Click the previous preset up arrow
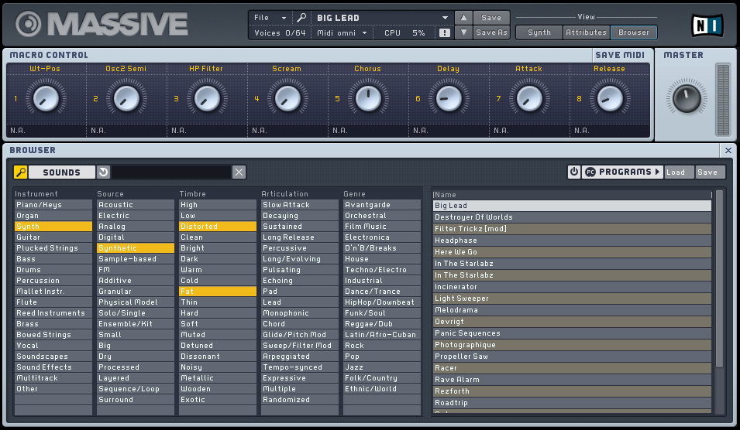Image resolution: width=740 pixels, height=430 pixels. point(463,18)
